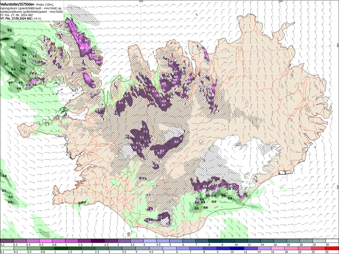Viewport: 339px width, 254px height.
Task: Pick the snow legend swatch for 18–20
Action: click(293, 241)
